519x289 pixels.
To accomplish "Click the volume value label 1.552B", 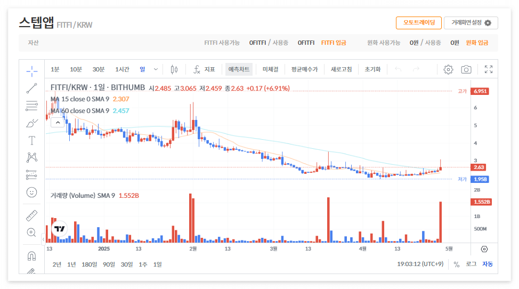I will 481,202.
